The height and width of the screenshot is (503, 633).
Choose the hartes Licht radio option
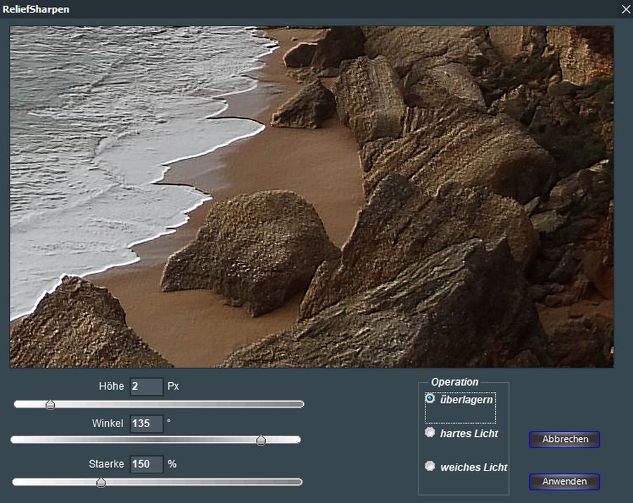point(430,433)
